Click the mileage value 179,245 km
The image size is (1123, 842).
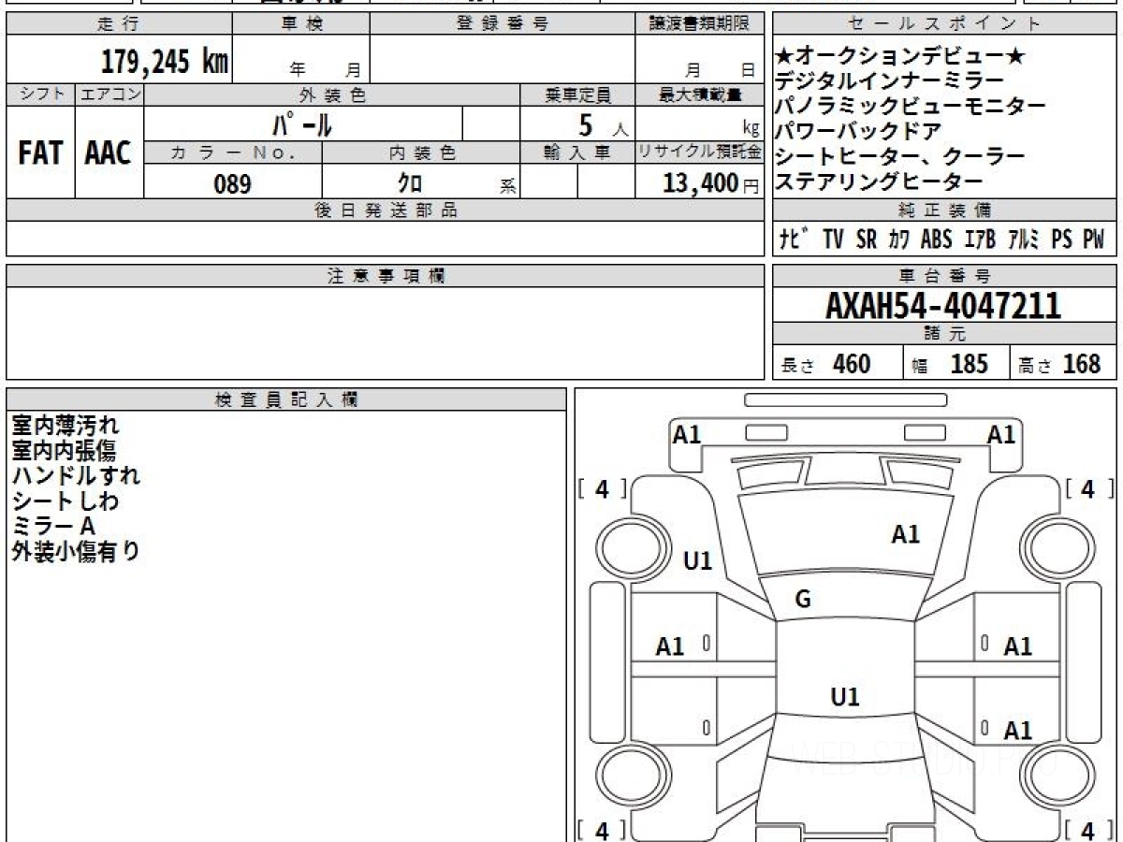click(165, 62)
